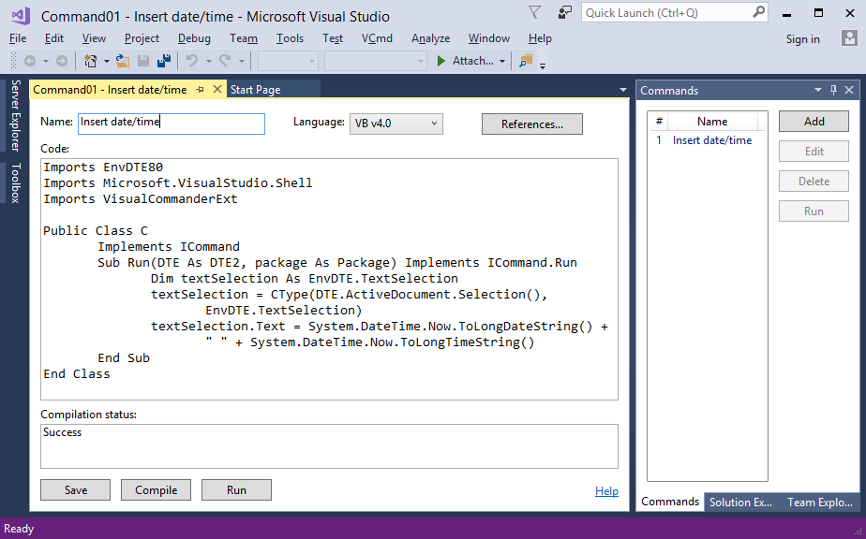Open the Redo dropdown arrow
Image resolution: width=866 pixels, height=539 pixels.
click(x=240, y=60)
